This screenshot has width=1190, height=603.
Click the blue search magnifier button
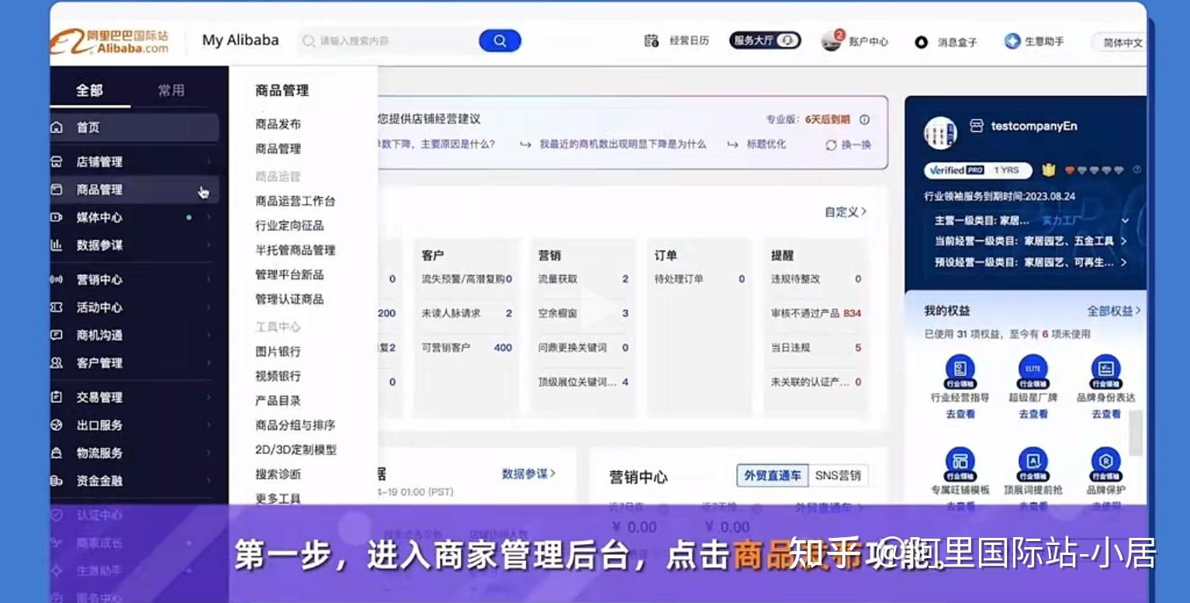point(500,41)
